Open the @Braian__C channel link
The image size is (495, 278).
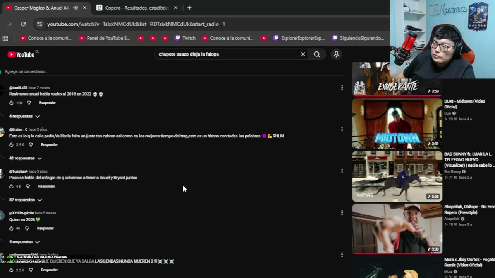tap(18, 129)
